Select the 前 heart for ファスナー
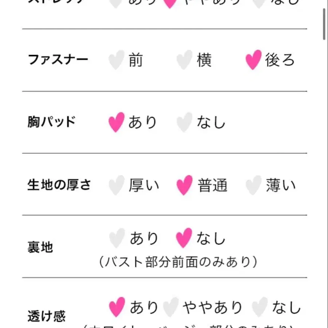The width and height of the screenshot is (328, 328). [116, 60]
